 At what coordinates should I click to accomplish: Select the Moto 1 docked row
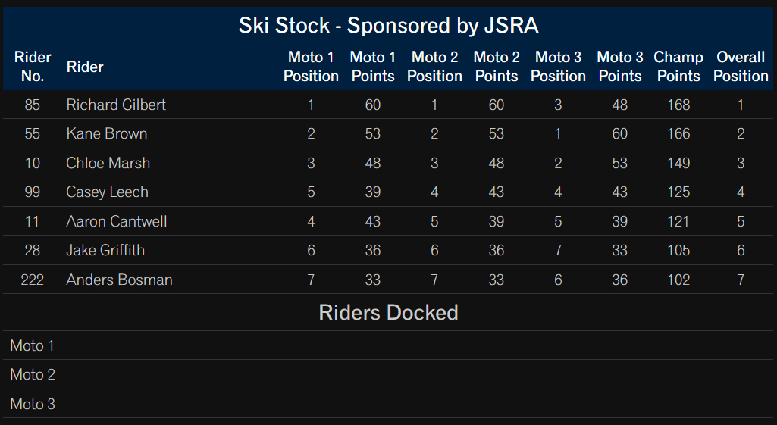click(x=388, y=345)
